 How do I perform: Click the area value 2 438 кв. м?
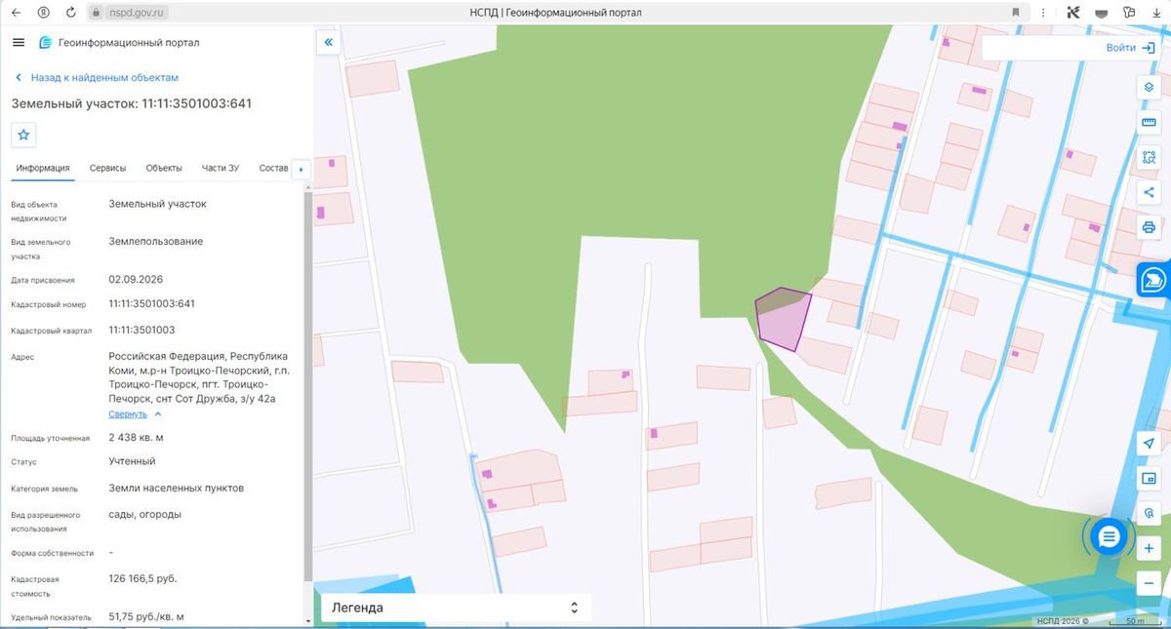coord(137,437)
